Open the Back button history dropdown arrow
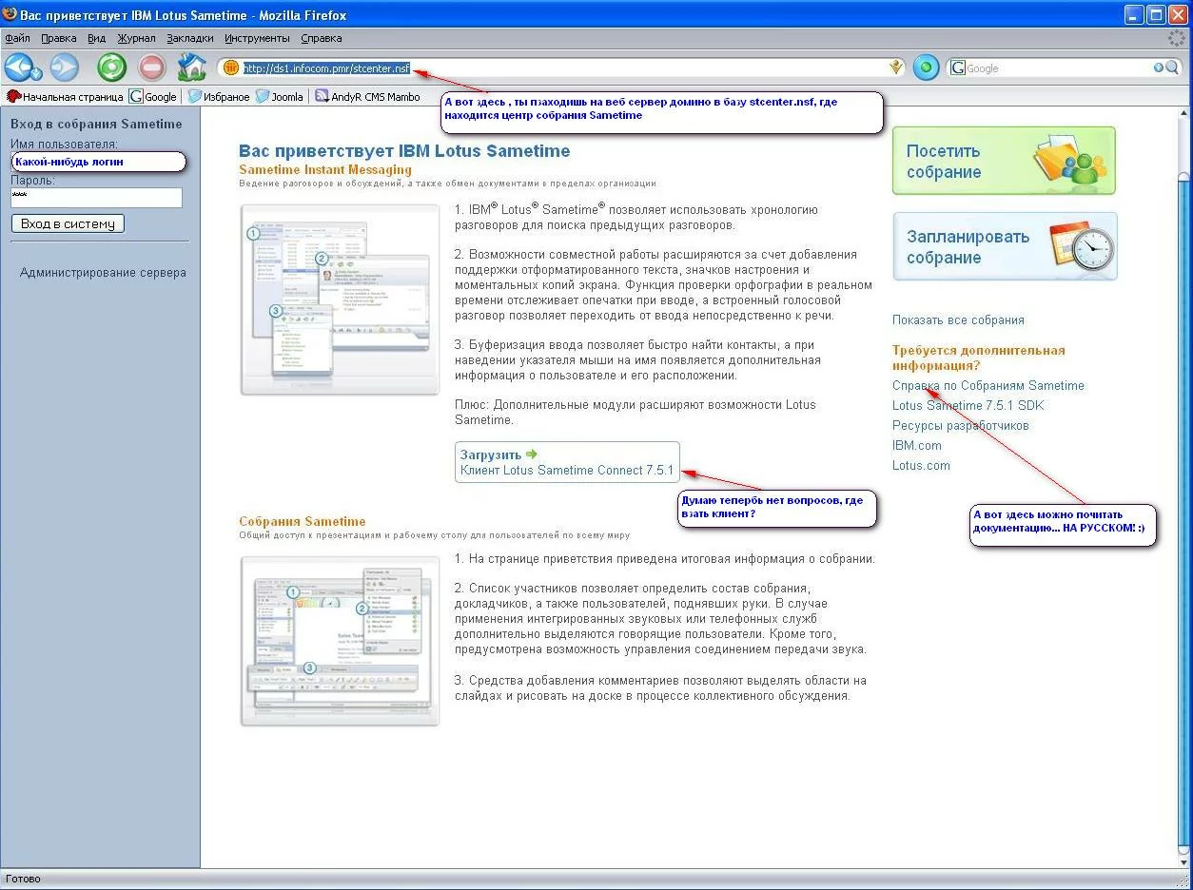This screenshot has height=890, width=1193. pos(38,73)
